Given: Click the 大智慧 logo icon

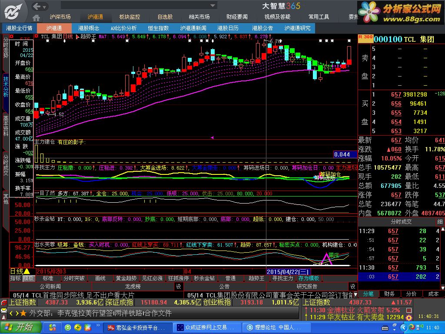Looking at the screenshot, I should [x=13, y=12].
